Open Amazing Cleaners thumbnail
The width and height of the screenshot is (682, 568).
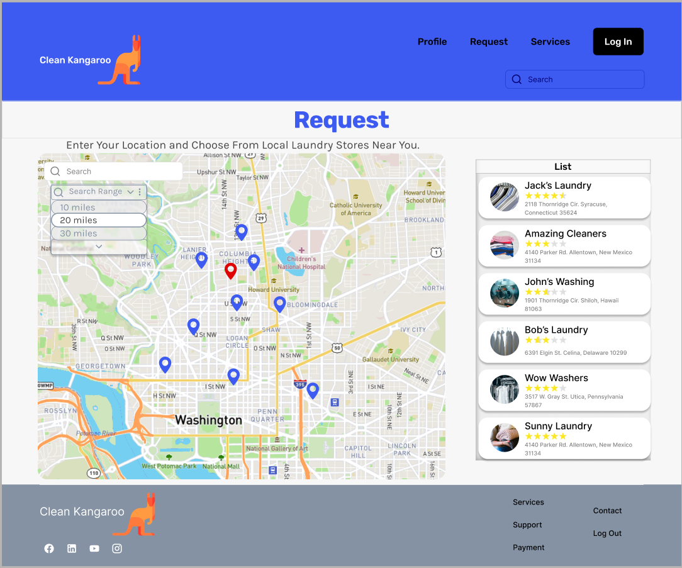(x=504, y=245)
